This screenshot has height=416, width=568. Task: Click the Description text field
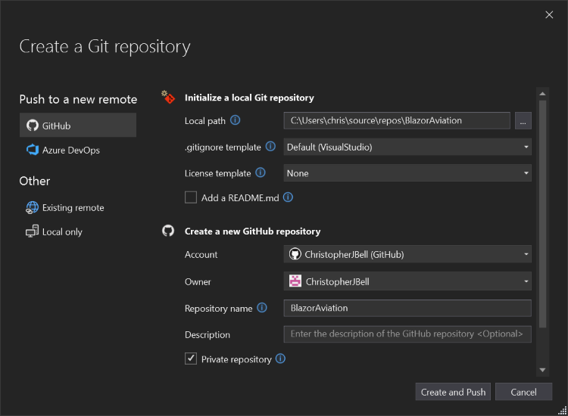(x=407, y=334)
